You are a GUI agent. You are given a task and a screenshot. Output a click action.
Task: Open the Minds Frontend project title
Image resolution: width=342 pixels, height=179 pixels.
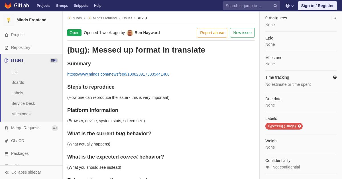click(x=31, y=20)
